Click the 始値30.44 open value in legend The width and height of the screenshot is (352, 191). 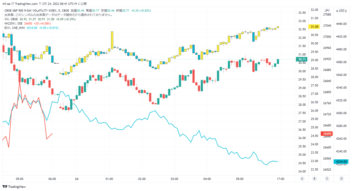[x=77, y=11]
